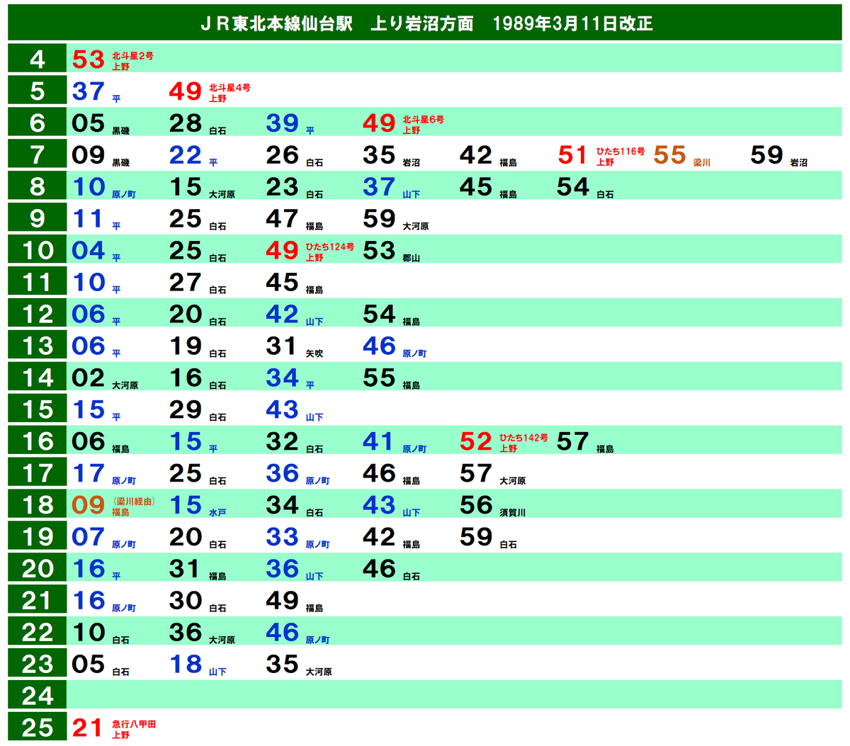Click the 17:17 原ノ町 departure

pos(104,474)
